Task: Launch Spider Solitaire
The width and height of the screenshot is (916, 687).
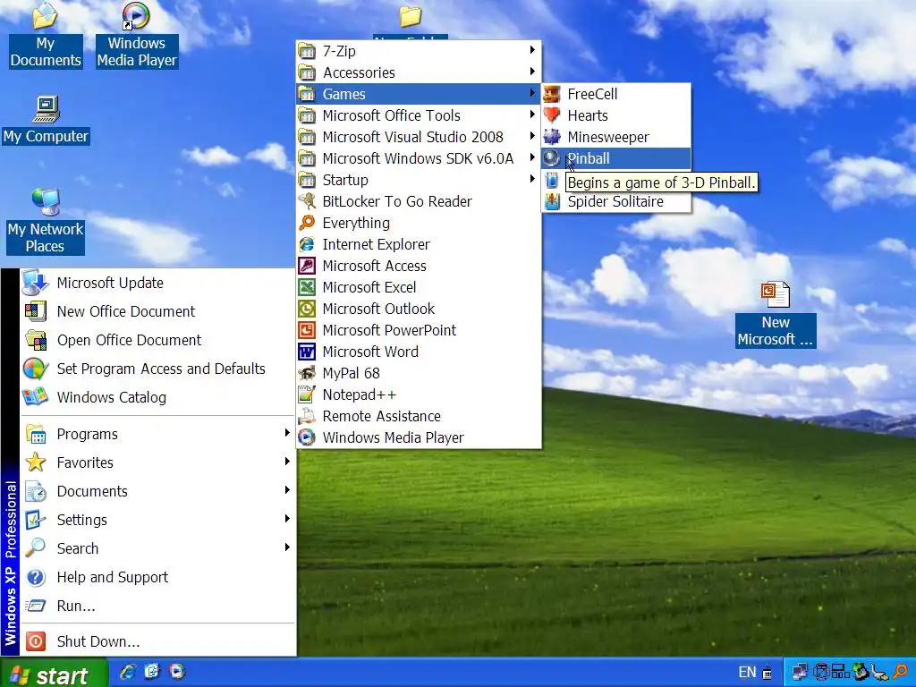Action: (615, 201)
